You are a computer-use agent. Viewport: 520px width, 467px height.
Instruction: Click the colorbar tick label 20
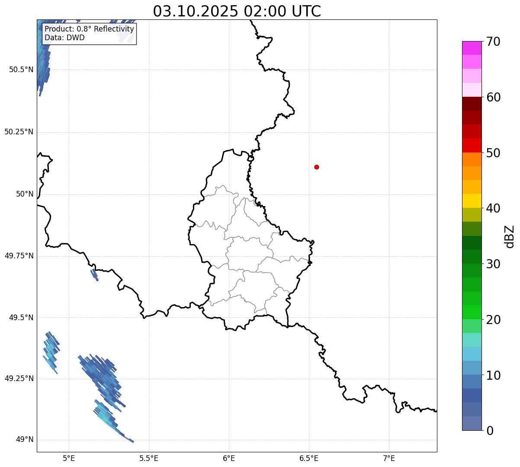coord(493,320)
